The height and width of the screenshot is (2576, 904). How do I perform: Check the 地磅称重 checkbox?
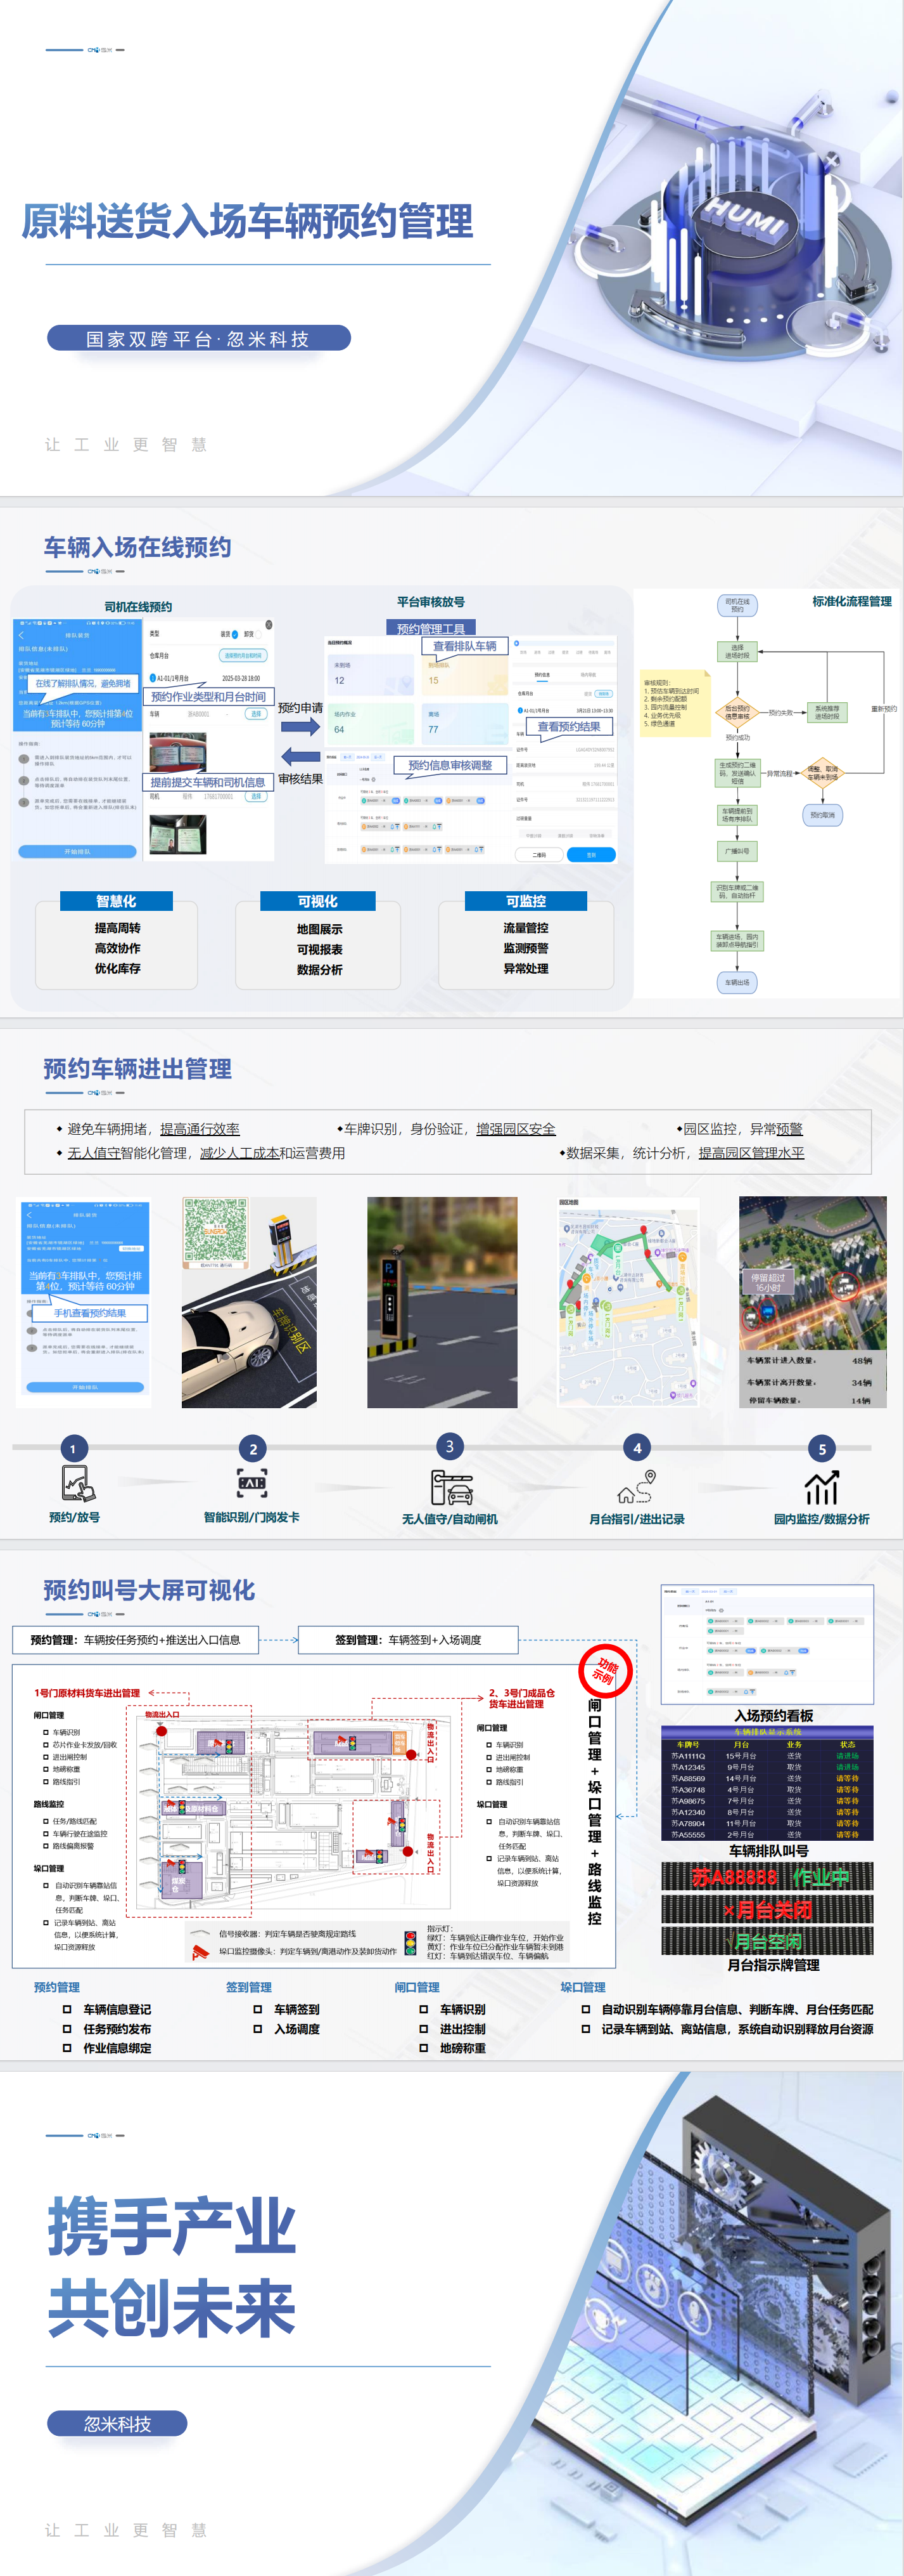[x=424, y=2048]
